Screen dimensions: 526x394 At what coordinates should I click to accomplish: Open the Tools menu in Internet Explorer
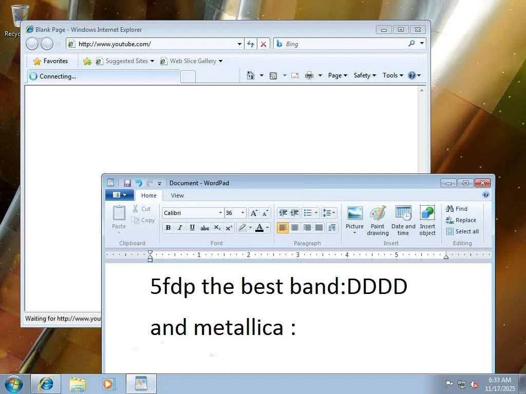point(393,75)
